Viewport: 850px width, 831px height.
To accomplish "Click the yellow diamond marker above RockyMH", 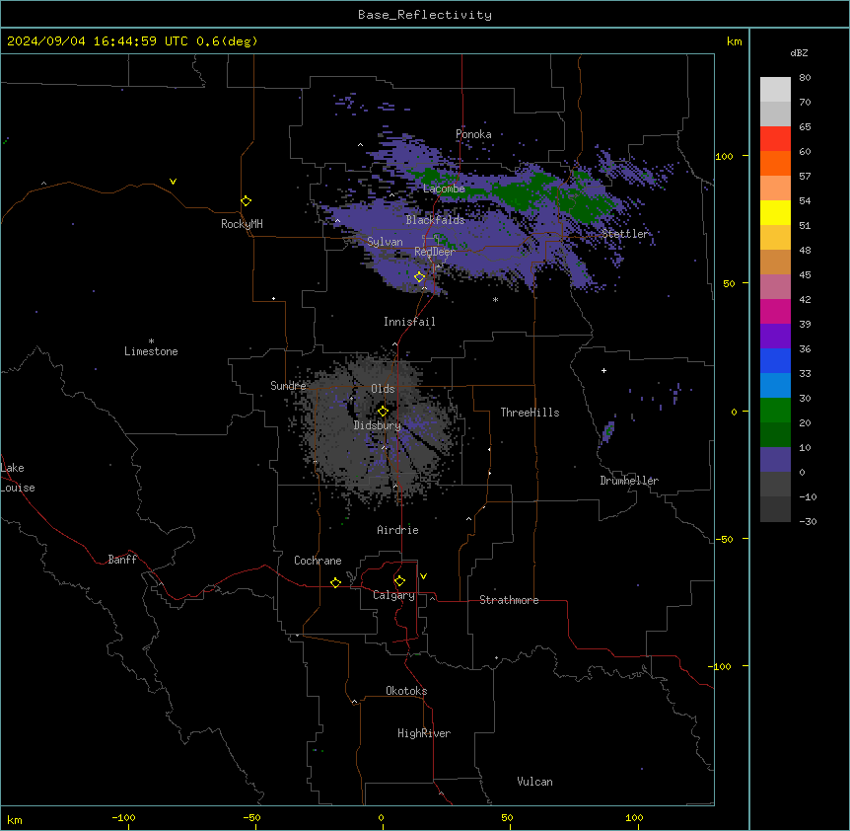I will [247, 201].
